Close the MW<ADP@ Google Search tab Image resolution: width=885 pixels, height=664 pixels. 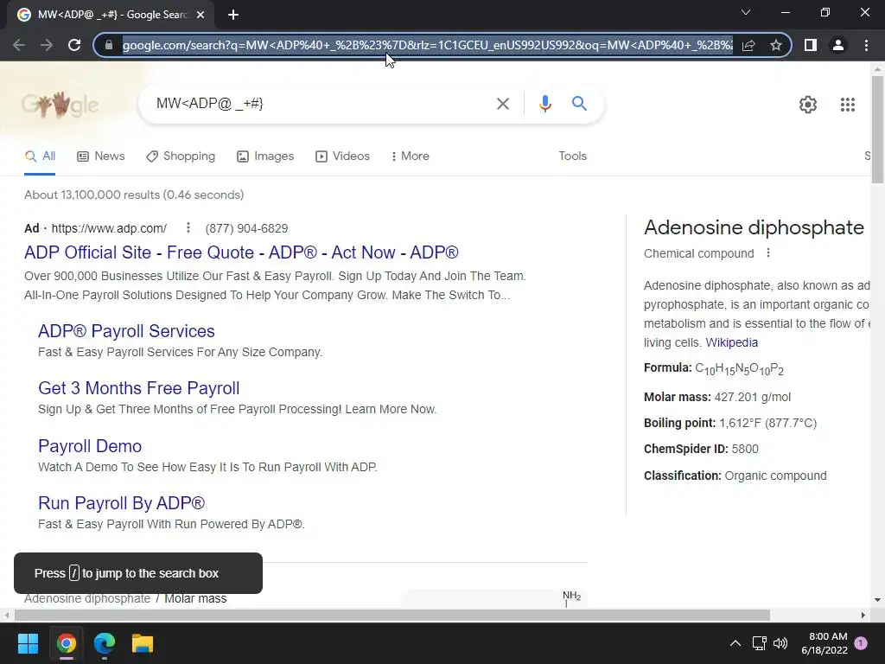(x=201, y=15)
